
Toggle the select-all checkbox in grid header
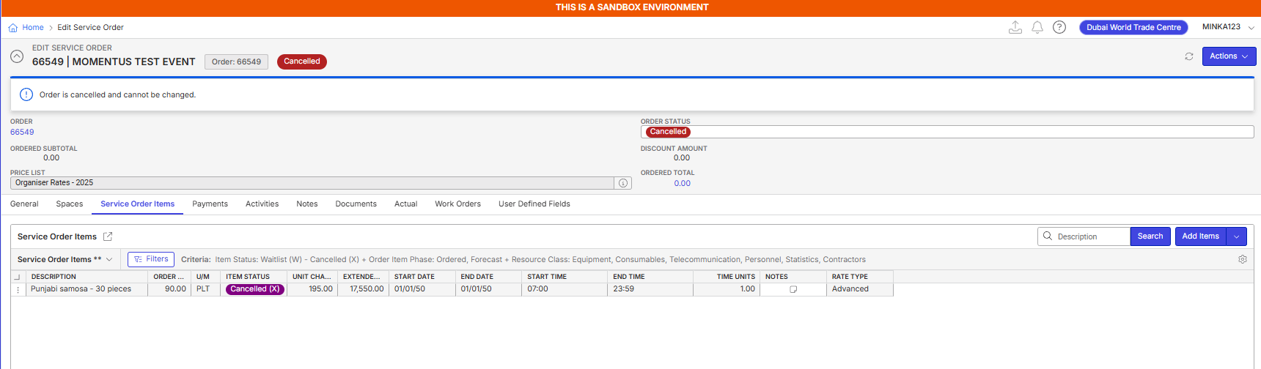click(17, 277)
